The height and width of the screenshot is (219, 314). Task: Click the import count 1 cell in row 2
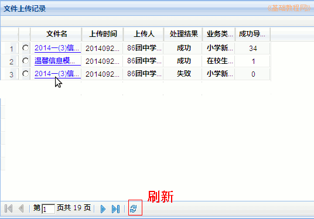pos(252,61)
